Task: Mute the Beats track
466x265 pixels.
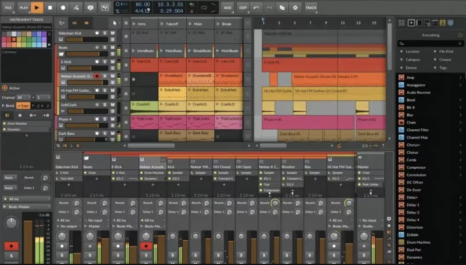Action: pos(113,47)
